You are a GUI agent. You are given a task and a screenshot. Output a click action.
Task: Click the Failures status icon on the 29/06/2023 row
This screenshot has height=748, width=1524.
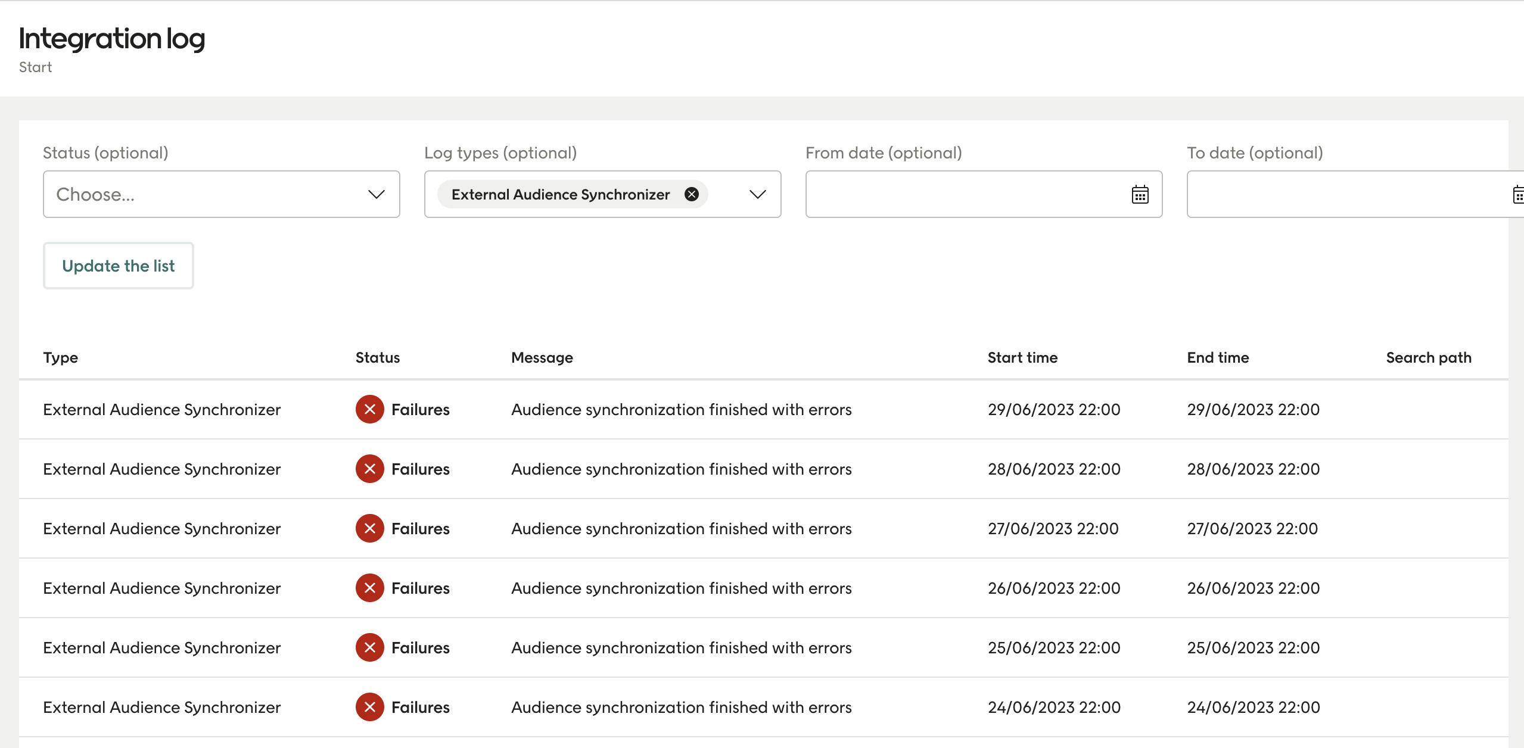click(x=369, y=409)
